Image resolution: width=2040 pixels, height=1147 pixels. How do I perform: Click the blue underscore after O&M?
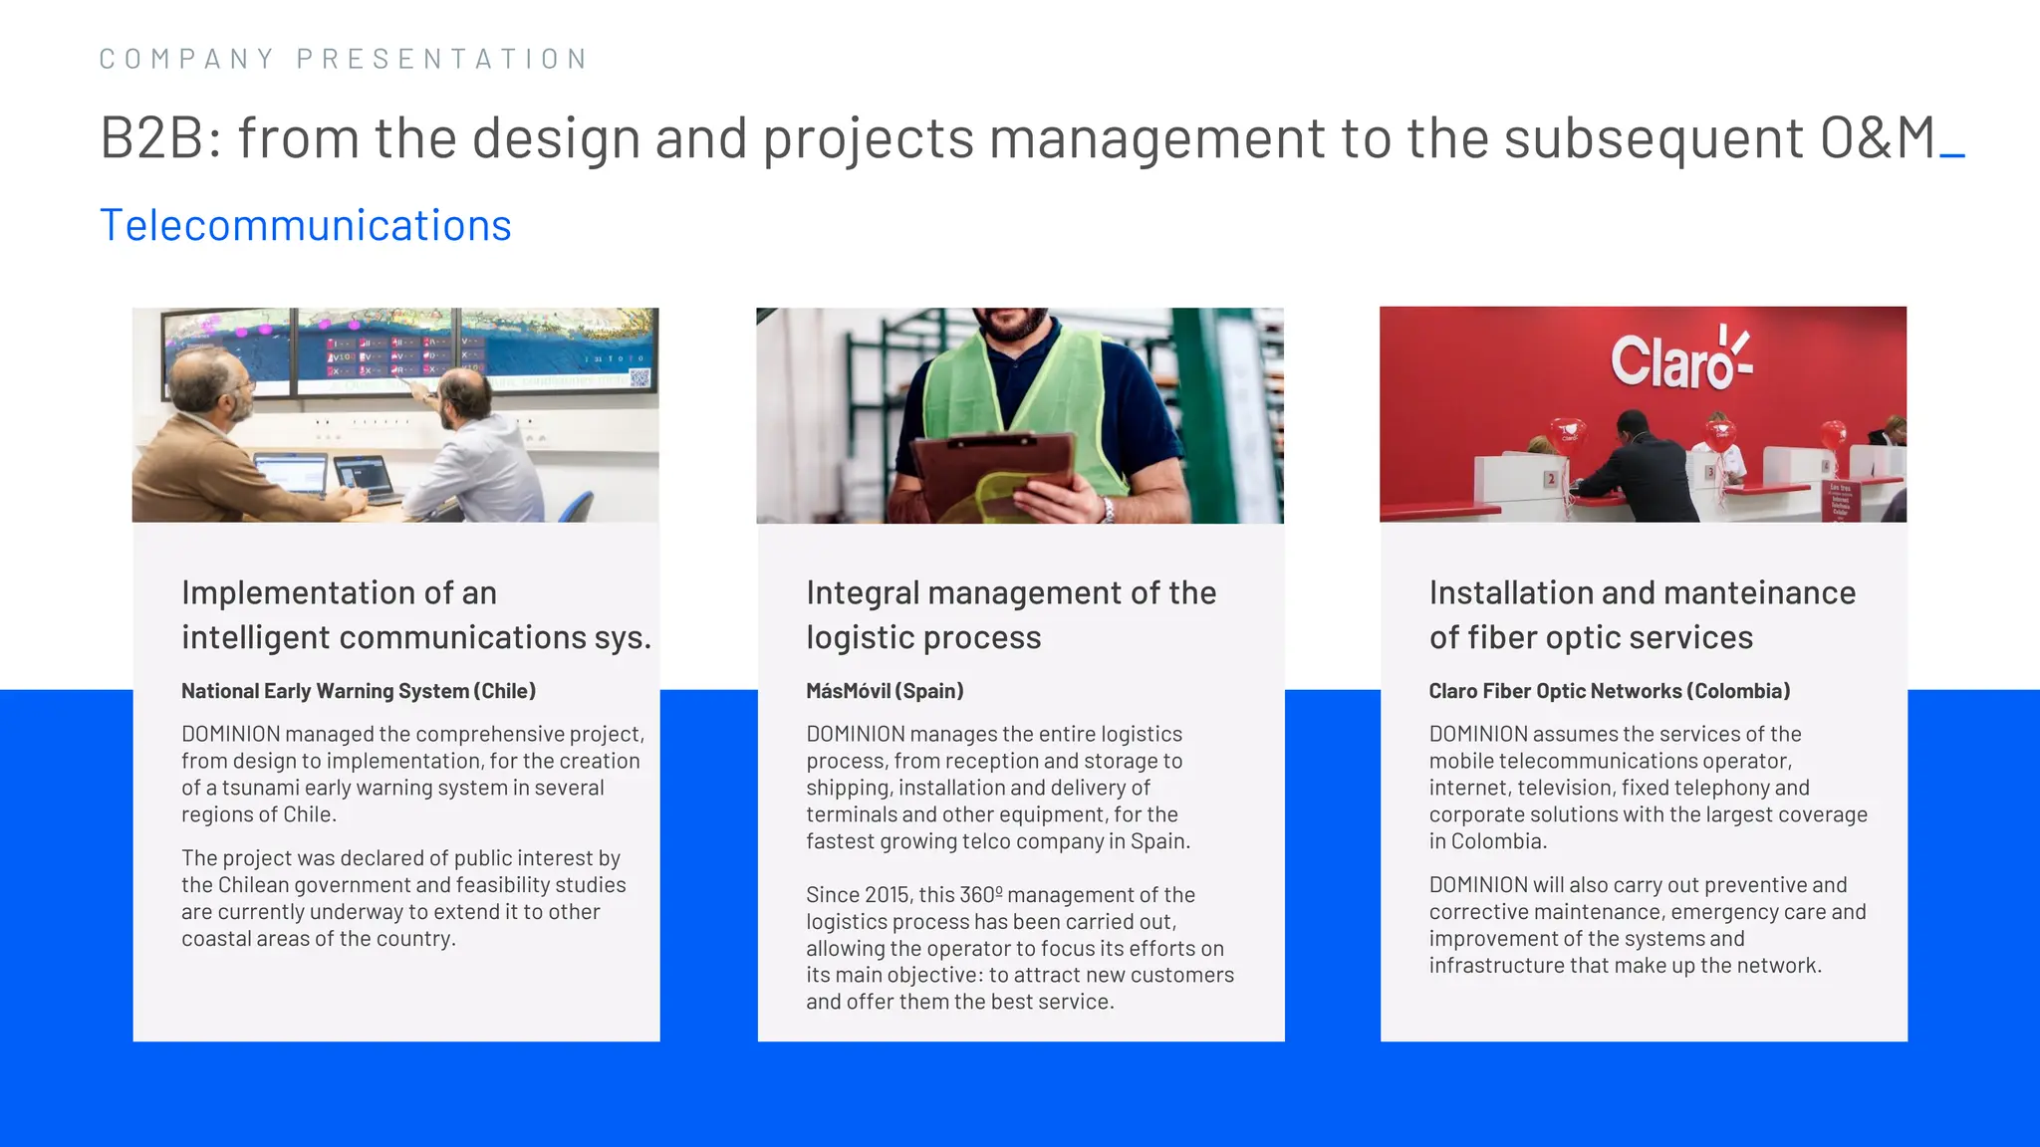[x=1952, y=154]
